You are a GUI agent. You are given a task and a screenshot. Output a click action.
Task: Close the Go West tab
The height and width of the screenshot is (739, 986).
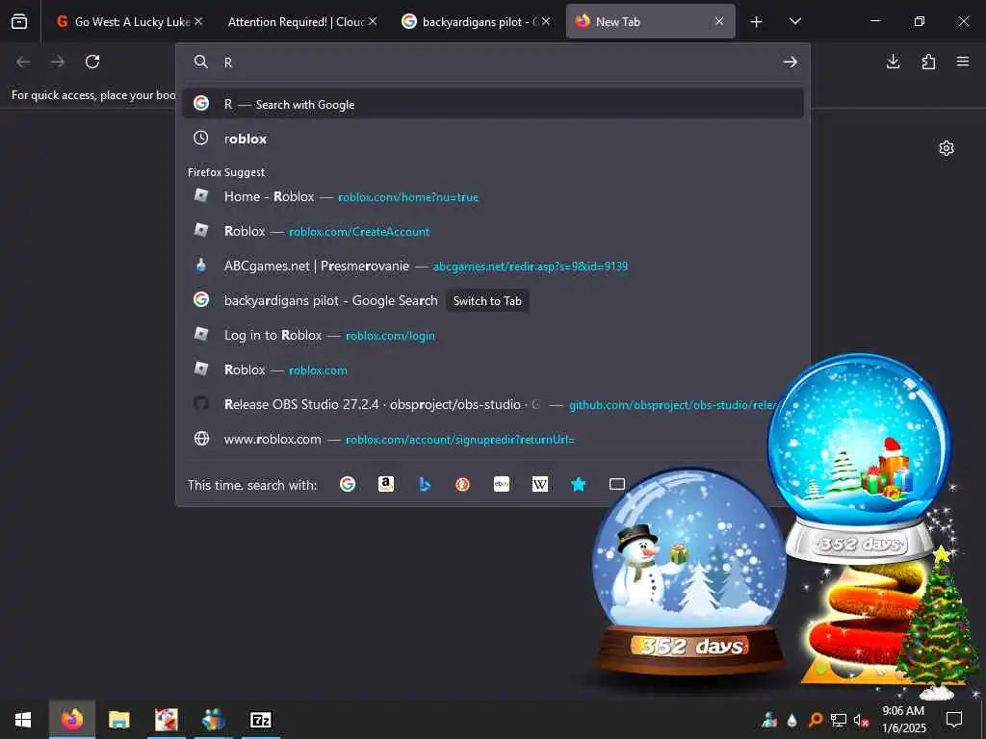198,21
